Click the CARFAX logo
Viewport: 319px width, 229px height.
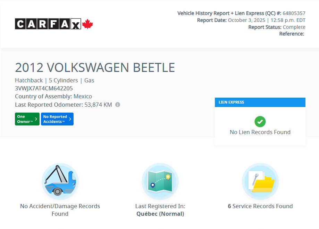tap(48, 24)
